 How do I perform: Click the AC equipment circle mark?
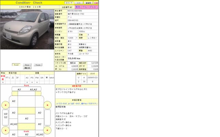coord(27,82)
